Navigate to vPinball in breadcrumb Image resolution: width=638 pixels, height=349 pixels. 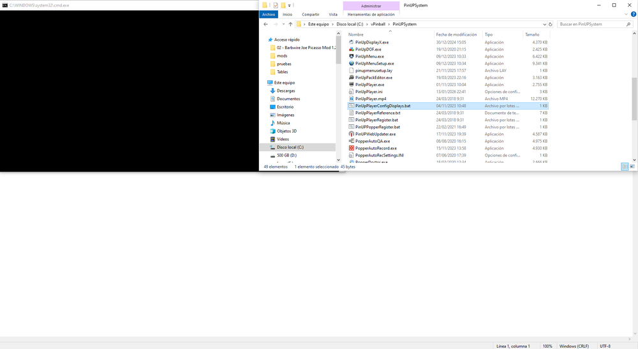point(378,24)
